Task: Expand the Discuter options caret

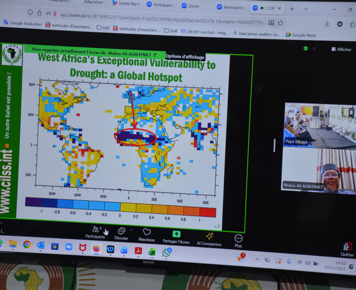Action: [x=131, y=230]
